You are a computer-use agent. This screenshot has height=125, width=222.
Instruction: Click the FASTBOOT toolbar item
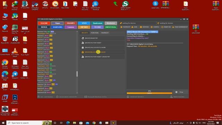click(125, 27)
